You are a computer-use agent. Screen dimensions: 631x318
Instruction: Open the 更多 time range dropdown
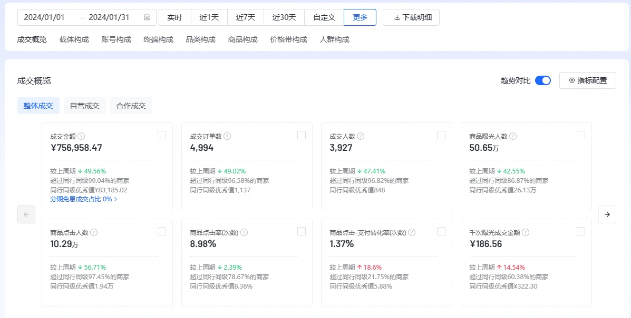coord(360,17)
